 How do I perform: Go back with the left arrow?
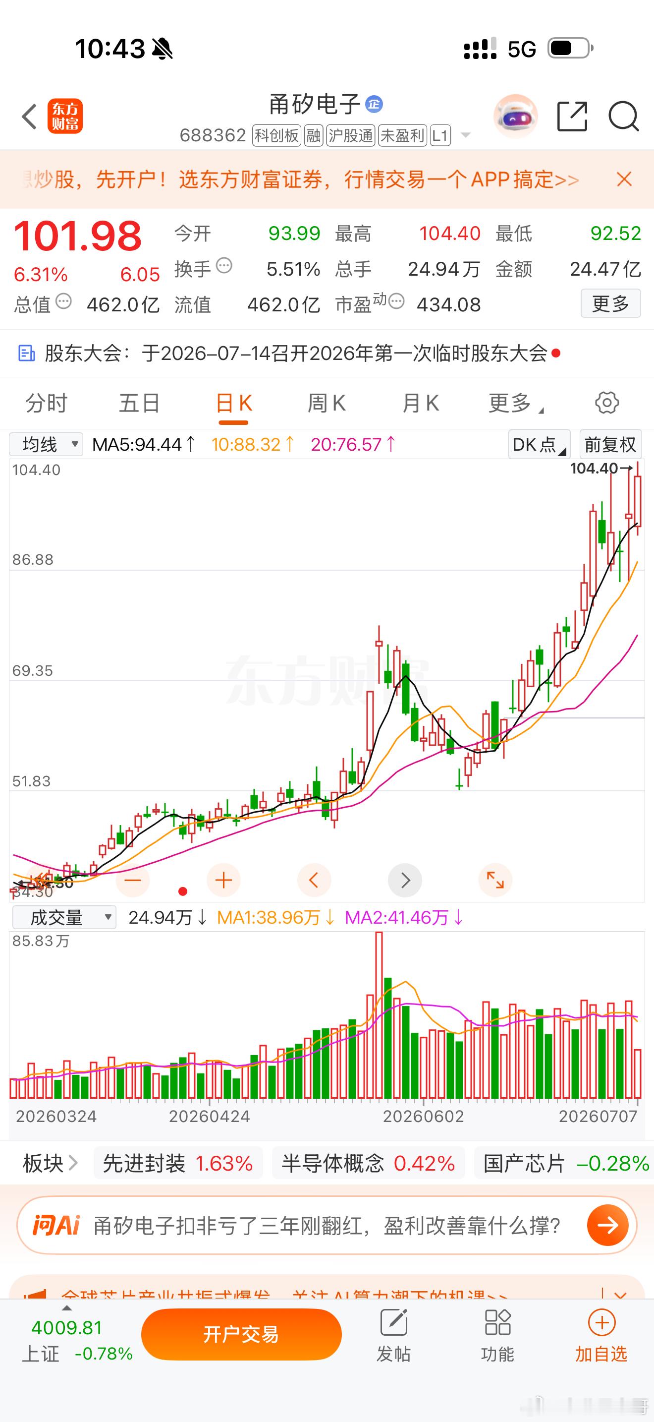[29, 117]
